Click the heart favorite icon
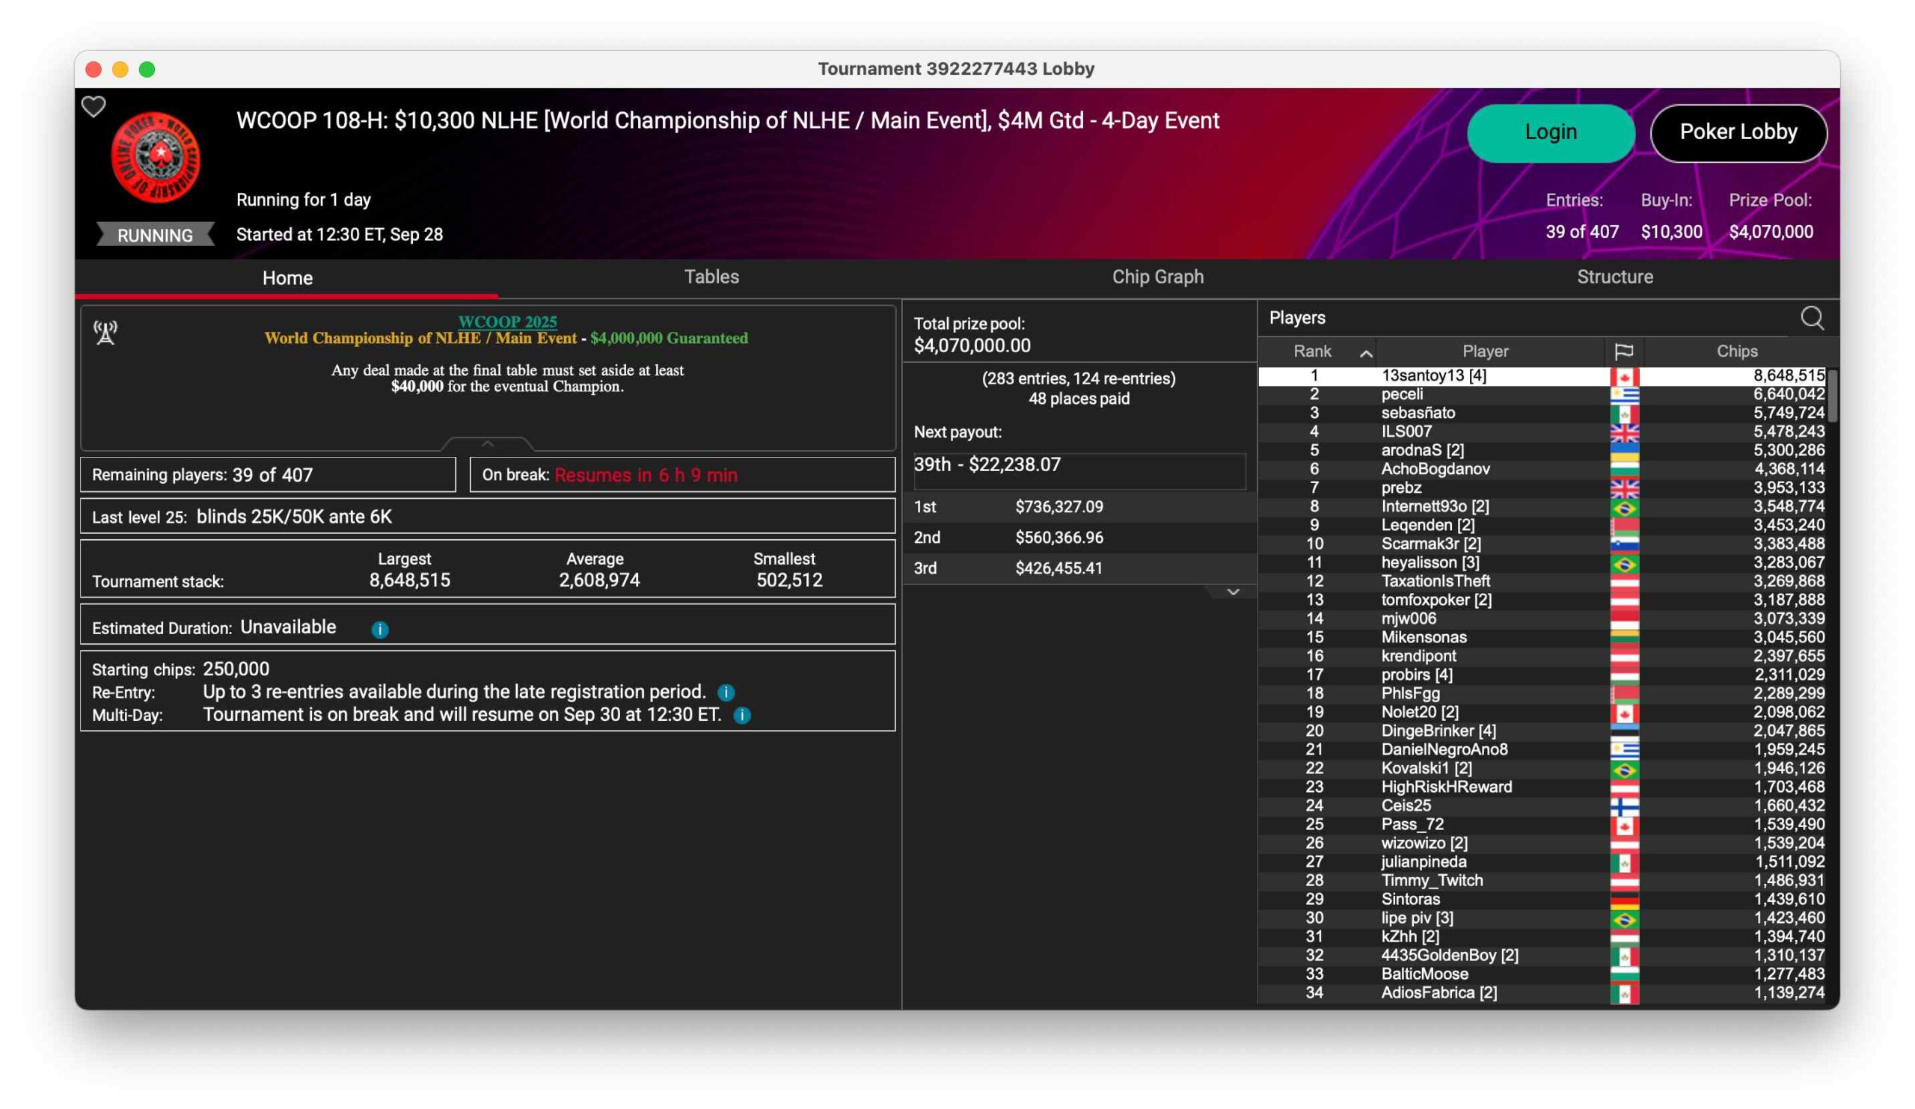Screen dimensions: 1915x1109 [x=94, y=106]
